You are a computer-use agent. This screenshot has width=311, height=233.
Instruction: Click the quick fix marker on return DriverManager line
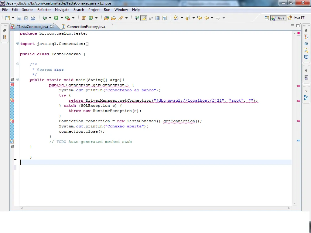pyautogui.click(x=12, y=100)
